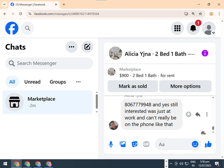224x168 pixels.
Task: Click the listing thumbnail in conversation header
Action: coord(116,53)
